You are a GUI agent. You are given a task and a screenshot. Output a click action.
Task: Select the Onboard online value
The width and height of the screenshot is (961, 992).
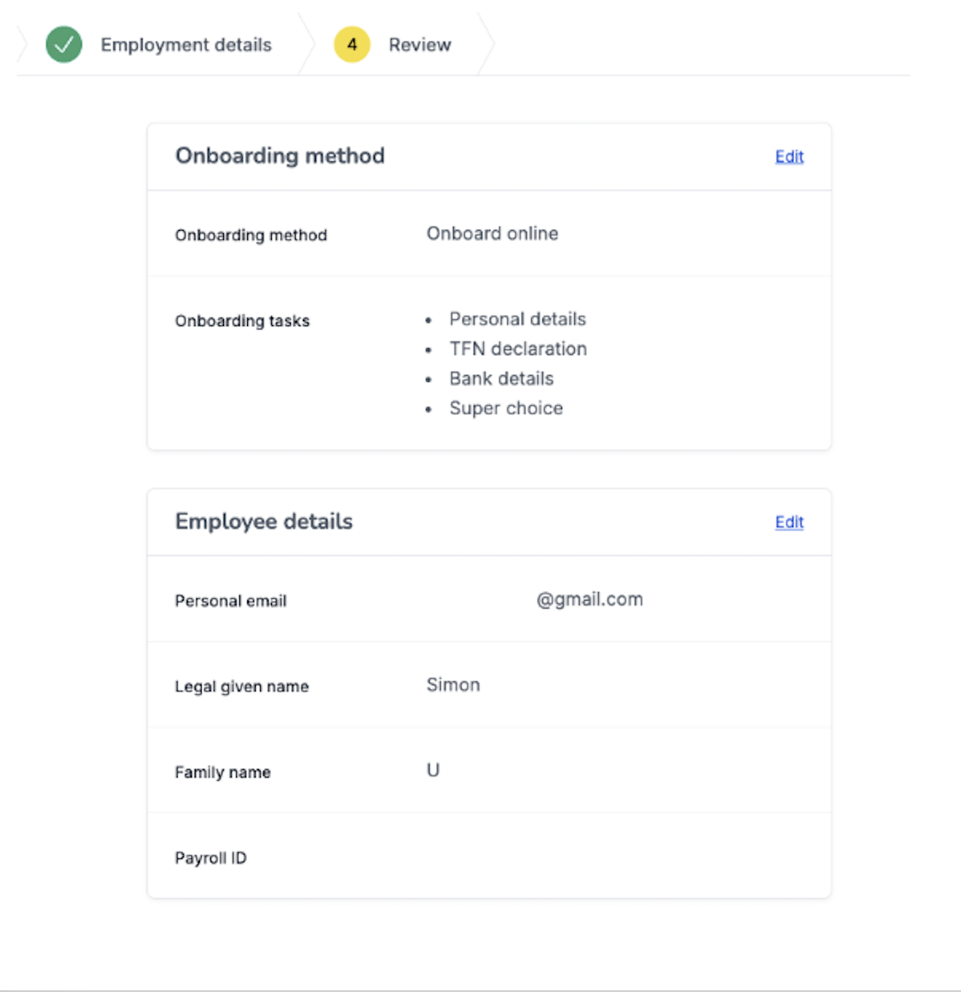click(493, 233)
